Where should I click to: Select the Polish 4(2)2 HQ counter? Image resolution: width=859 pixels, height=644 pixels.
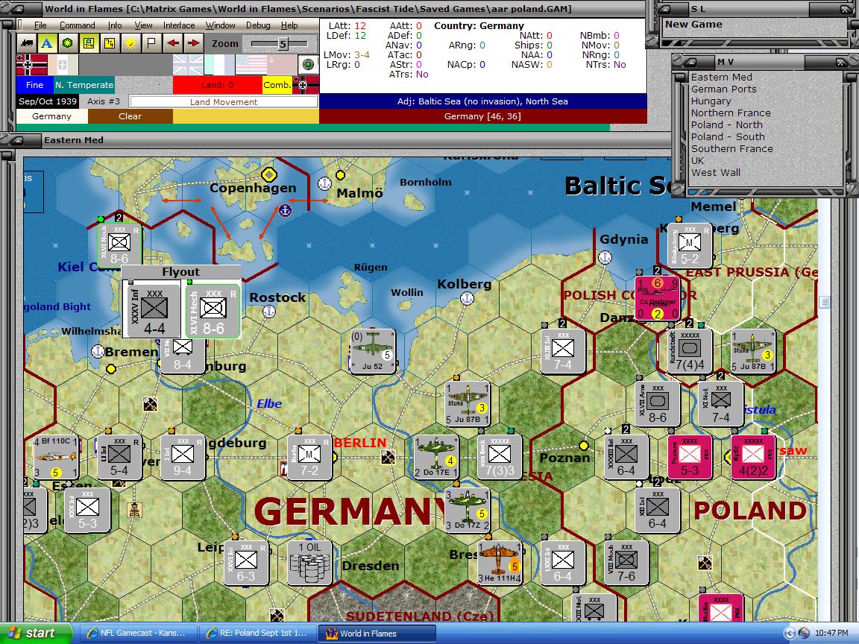(x=753, y=458)
